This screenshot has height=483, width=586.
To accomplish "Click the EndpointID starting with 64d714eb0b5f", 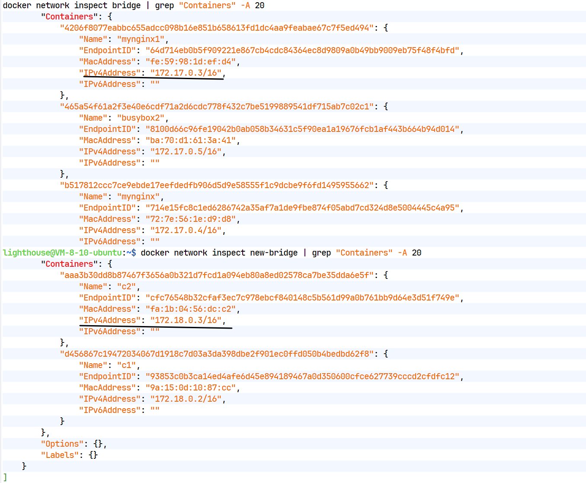I will 302,51.
